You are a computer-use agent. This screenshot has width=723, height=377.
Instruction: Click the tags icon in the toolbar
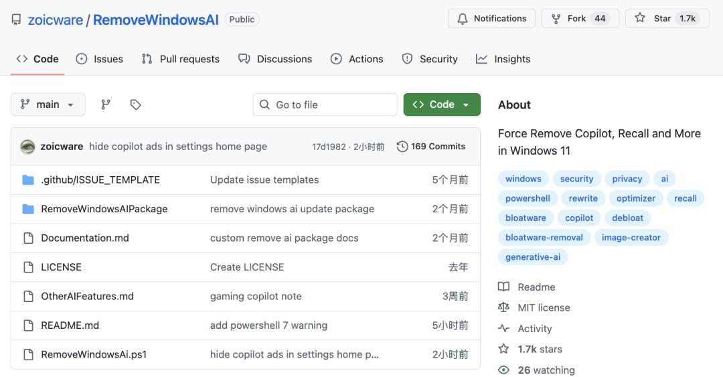135,104
